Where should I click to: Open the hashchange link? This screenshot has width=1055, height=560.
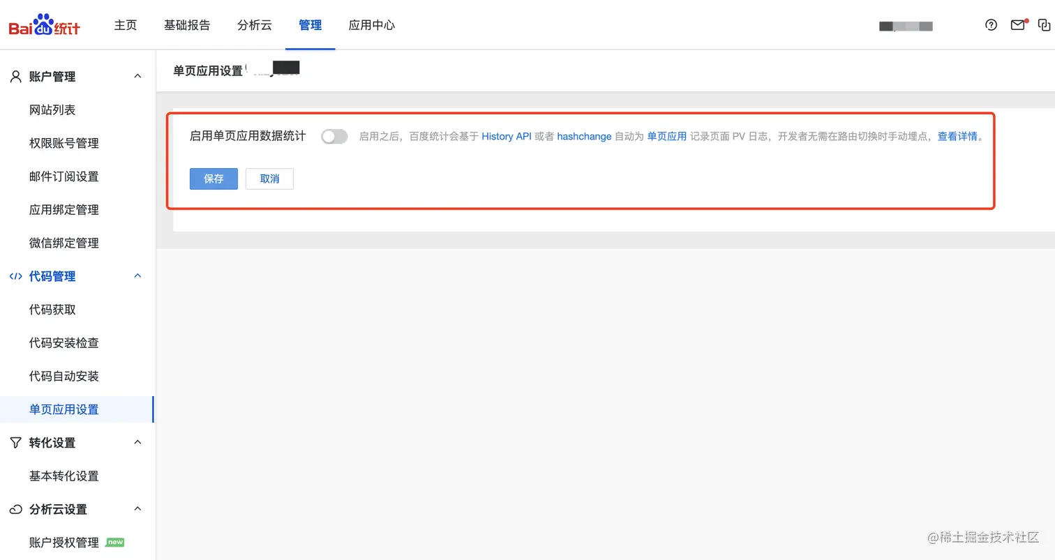click(584, 137)
